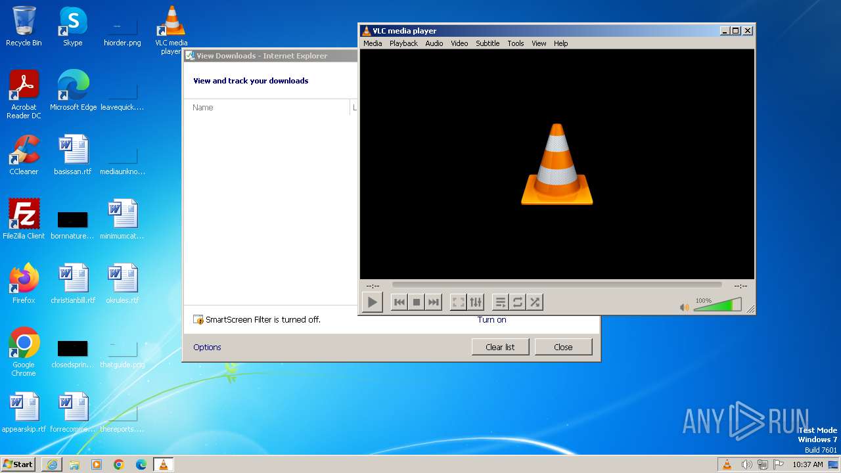Click Clear list in View Downloads
The height and width of the screenshot is (473, 841).
coord(500,347)
